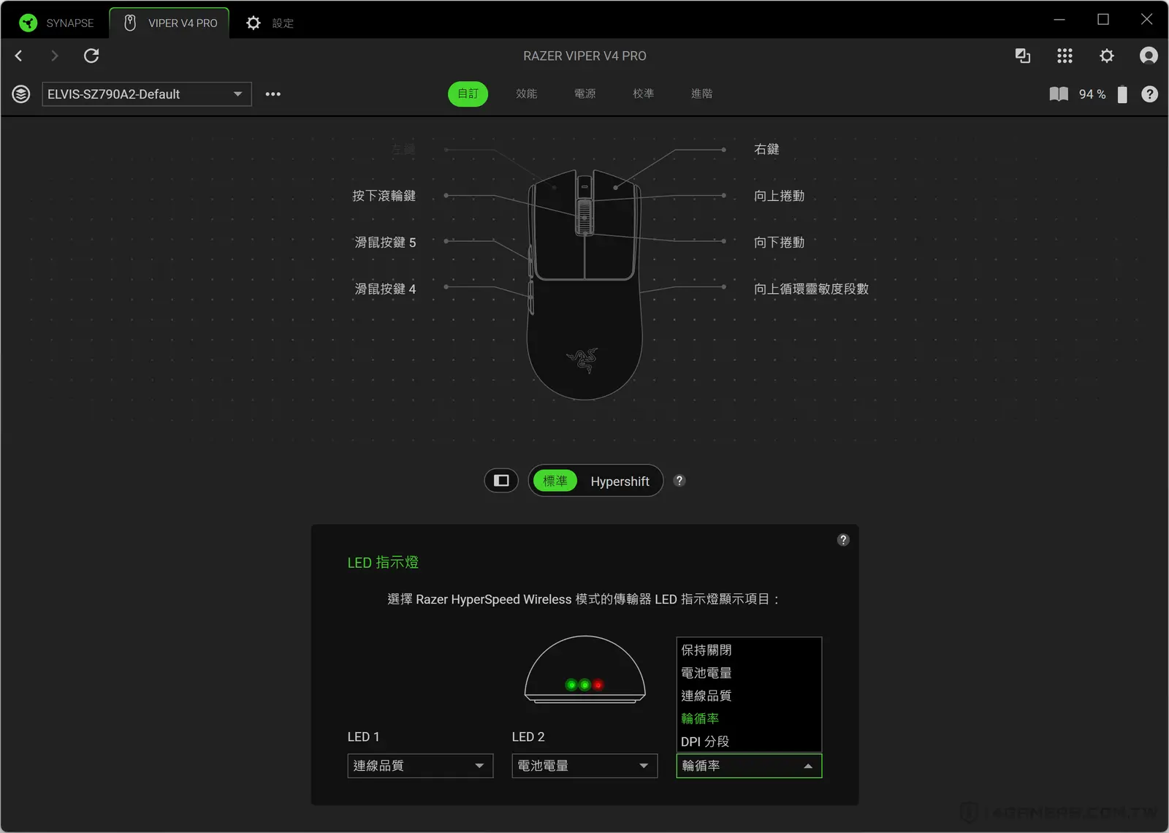Screen dimensions: 1169x833
Task: Choose 輪循率 from the open list
Action: 749,718
